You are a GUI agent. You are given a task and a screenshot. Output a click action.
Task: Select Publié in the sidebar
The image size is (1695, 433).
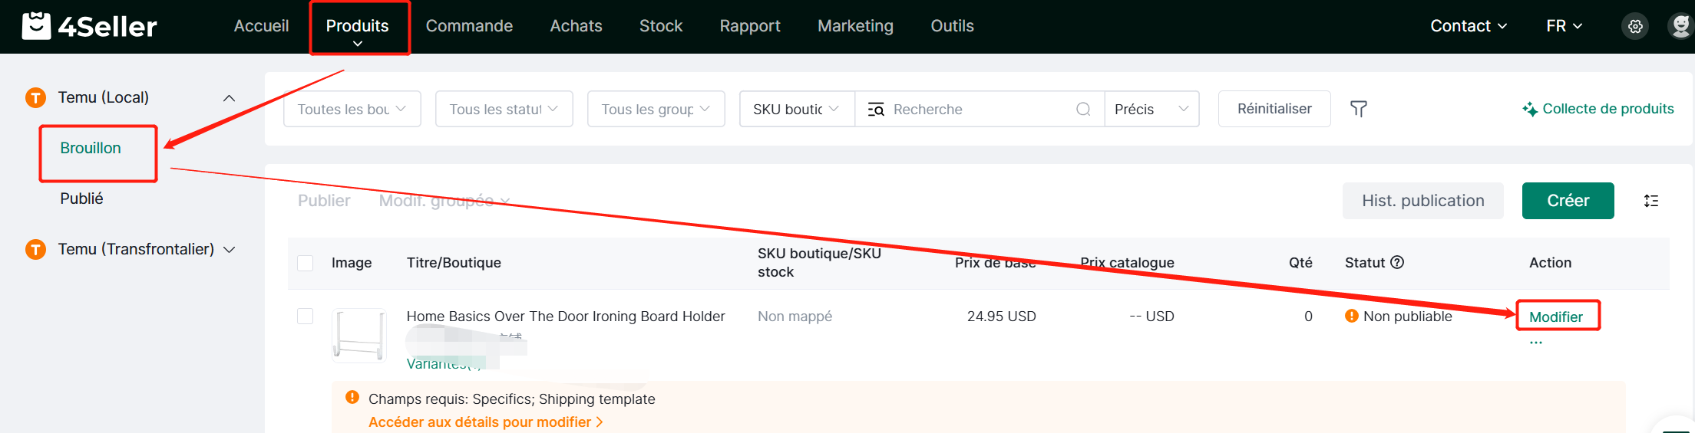tap(81, 198)
